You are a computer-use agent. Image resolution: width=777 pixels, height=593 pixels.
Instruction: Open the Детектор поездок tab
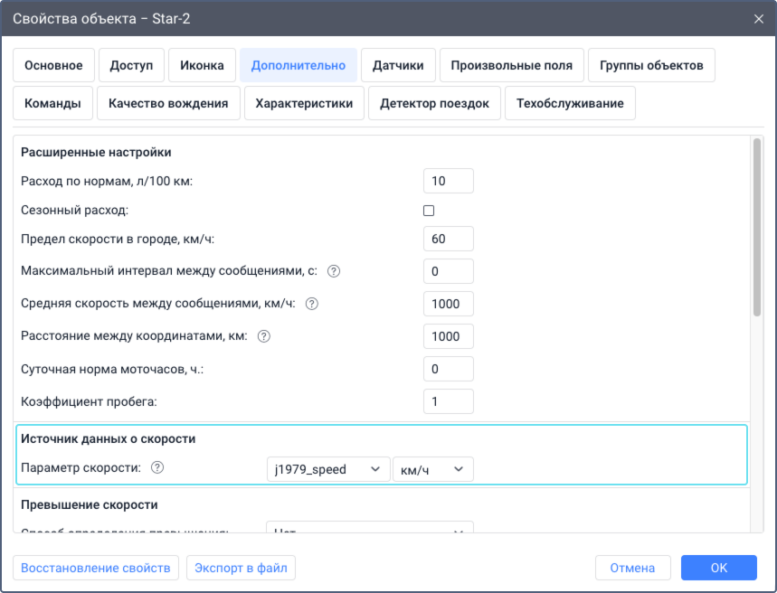point(434,103)
